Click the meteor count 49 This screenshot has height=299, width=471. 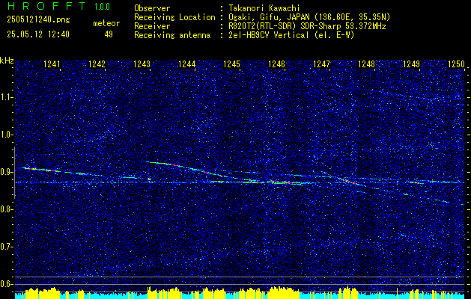(x=109, y=34)
